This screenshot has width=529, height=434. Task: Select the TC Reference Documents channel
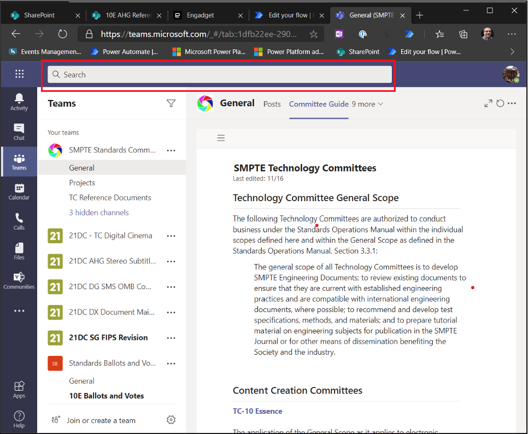point(110,197)
